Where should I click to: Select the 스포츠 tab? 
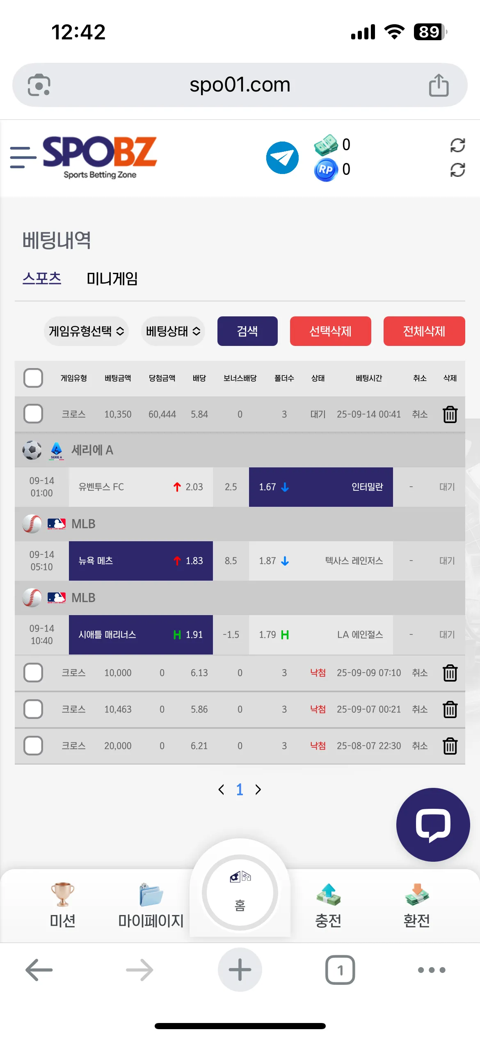coord(42,279)
